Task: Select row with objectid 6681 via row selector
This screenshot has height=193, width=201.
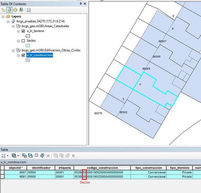Action: pos(3,177)
